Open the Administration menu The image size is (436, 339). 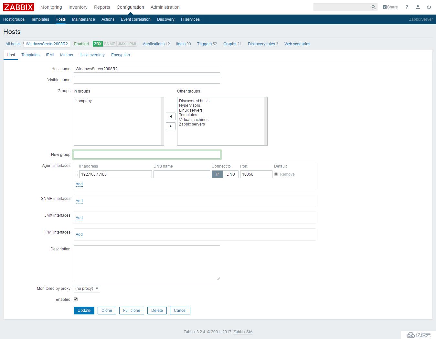(165, 7)
